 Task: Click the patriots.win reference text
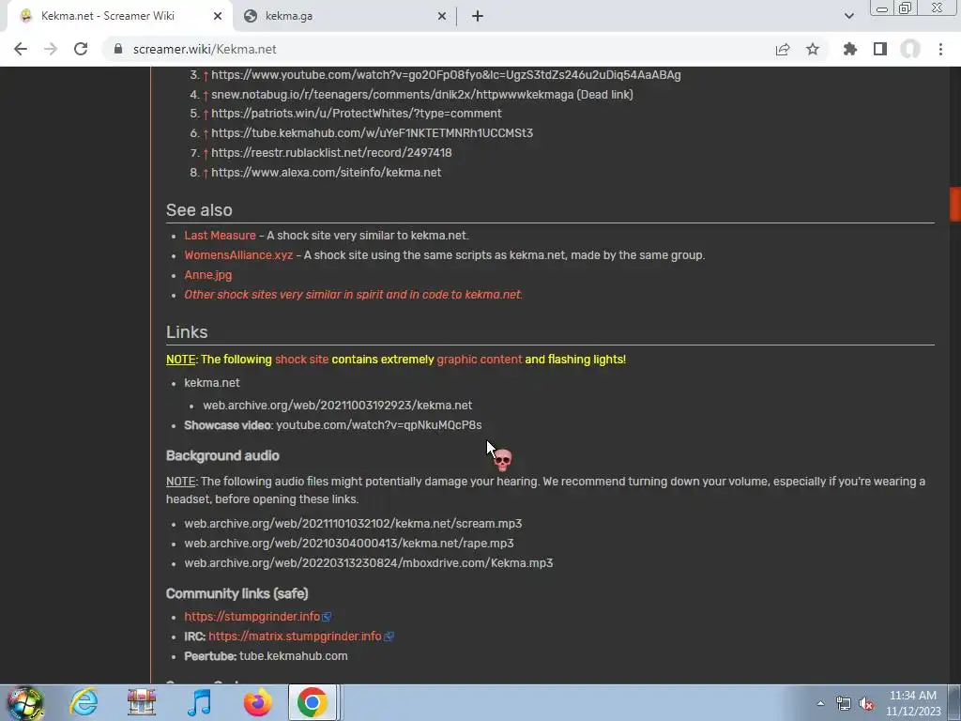point(356,114)
